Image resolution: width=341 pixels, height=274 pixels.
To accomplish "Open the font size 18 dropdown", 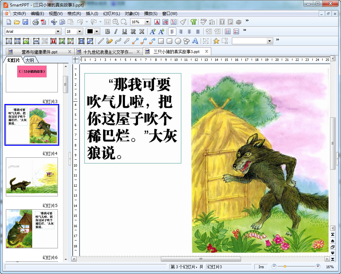I will (79, 31).
